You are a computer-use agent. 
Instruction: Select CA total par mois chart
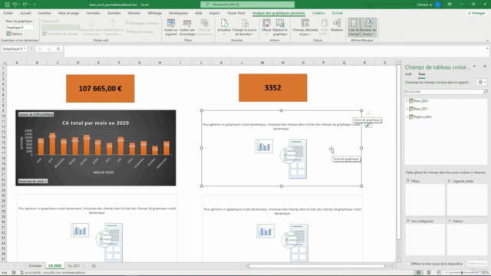point(96,148)
